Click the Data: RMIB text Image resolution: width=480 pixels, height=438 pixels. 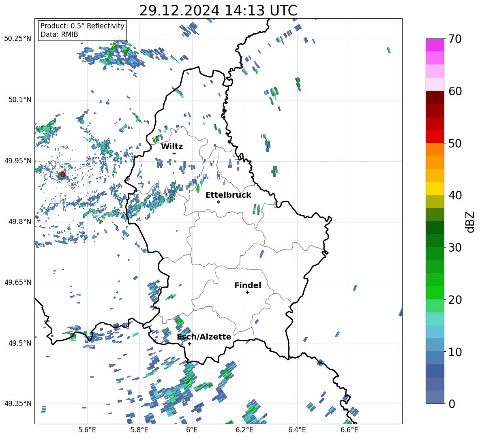(59, 34)
